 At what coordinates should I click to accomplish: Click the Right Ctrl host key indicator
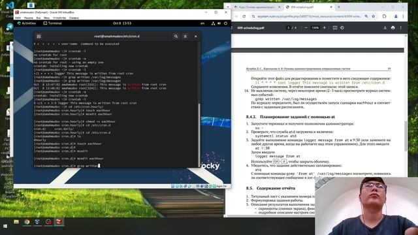pyautogui.click(x=222, y=186)
